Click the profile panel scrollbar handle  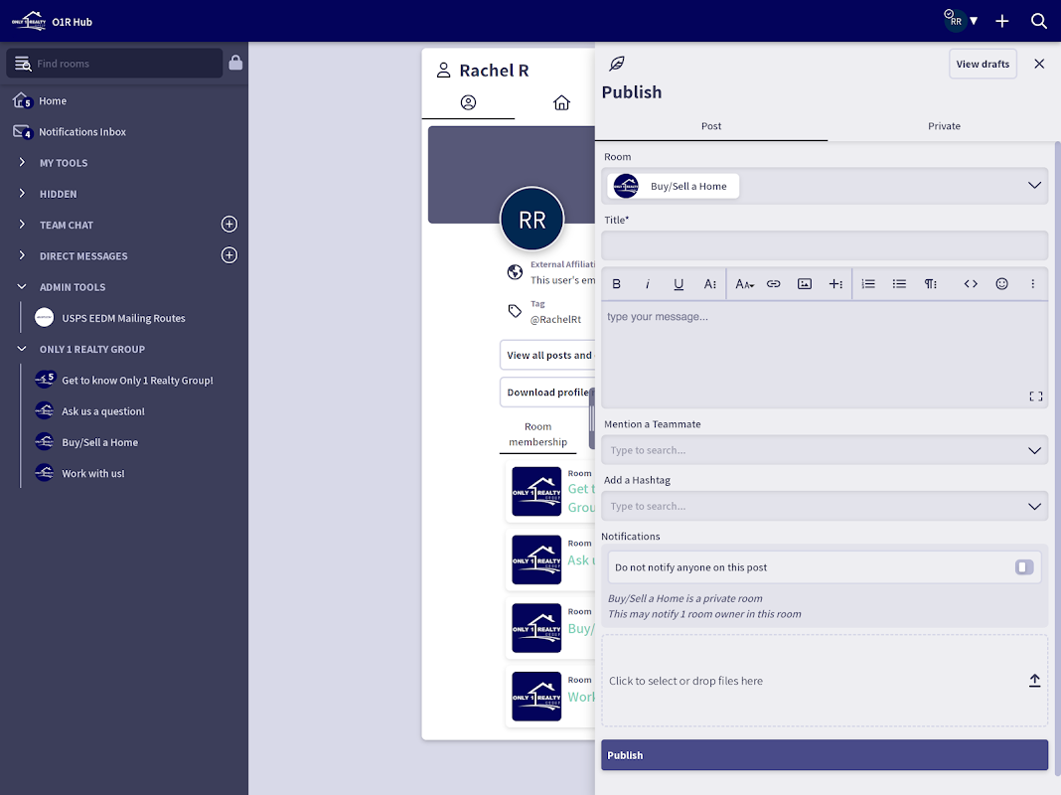point(592,418)
